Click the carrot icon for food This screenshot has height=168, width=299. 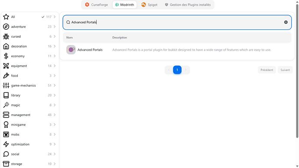click(6, 76)
